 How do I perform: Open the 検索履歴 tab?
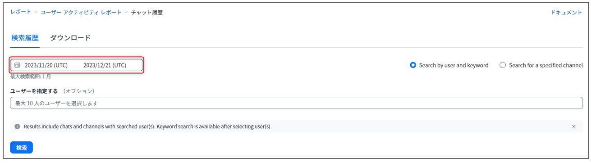tap(25, 38)
